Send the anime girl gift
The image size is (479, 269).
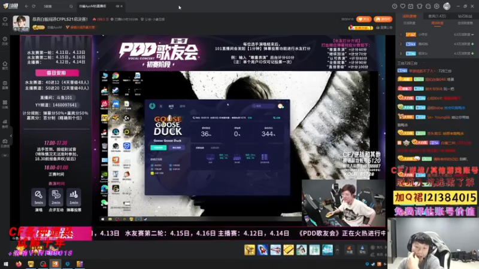pyautogui.click(x=301, y=250)
